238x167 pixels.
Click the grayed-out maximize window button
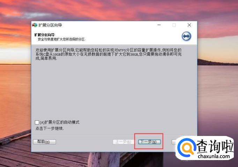point(174,25)
